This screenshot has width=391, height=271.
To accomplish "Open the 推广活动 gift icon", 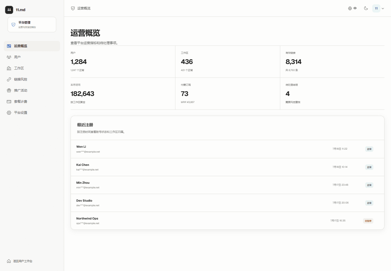I will click(9, 91).
